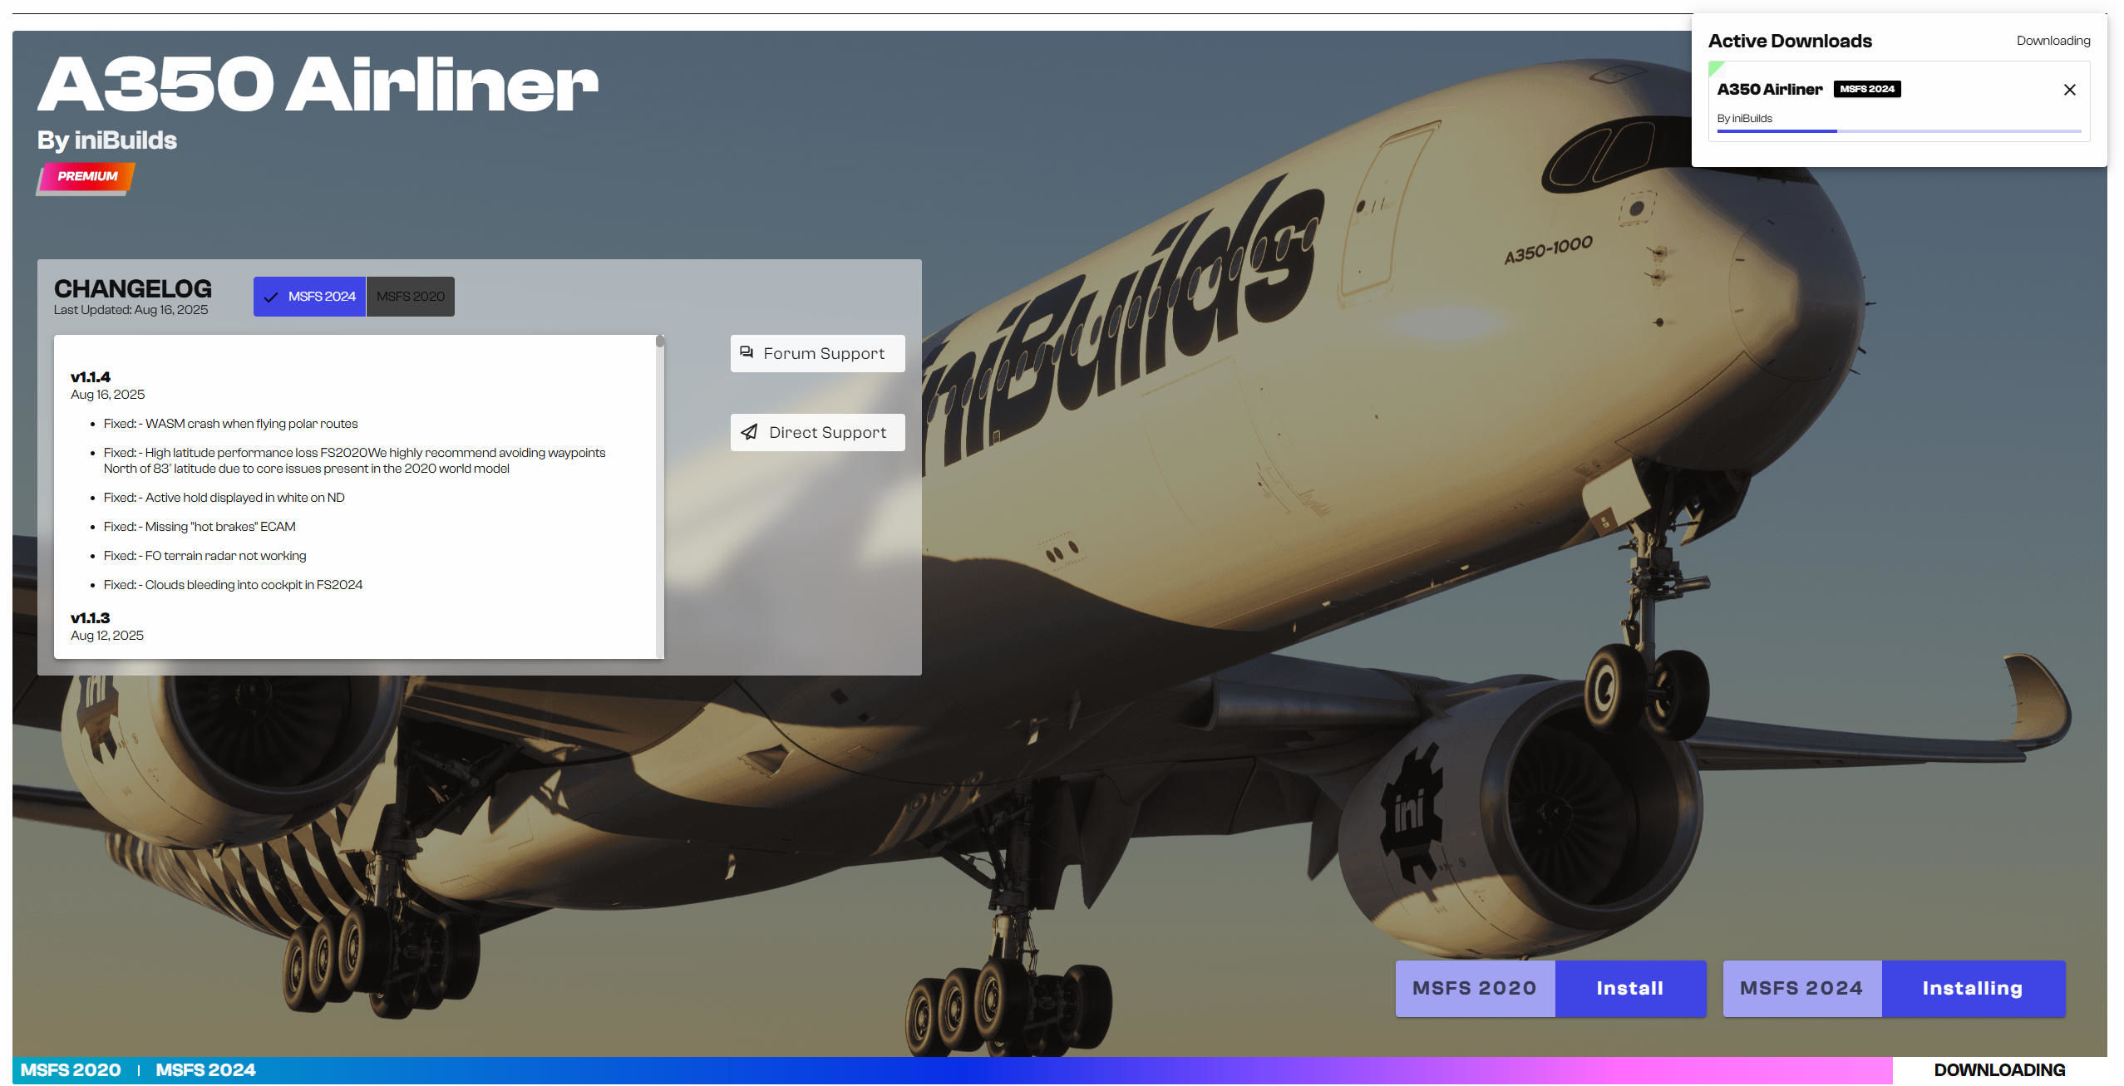Click the CHANGELOG heading
The width and height of the screenshot is (2124, 1086).
tap(133, 288)
